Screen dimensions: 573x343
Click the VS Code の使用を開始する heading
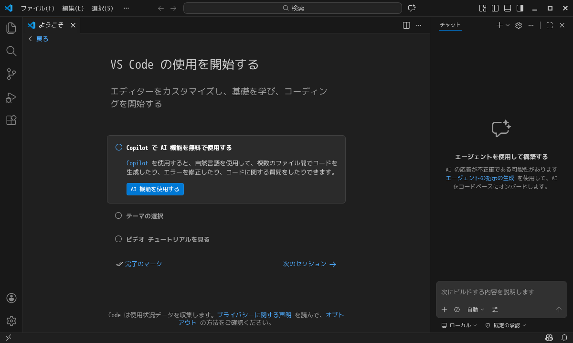pyautogui.click(x=185, y=64)
